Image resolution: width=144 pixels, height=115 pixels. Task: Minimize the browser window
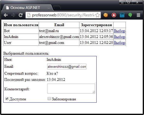pos(122,2)
